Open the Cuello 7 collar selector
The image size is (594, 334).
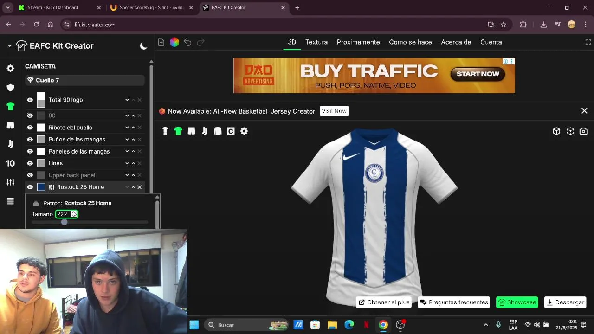(x=85, y=80)
